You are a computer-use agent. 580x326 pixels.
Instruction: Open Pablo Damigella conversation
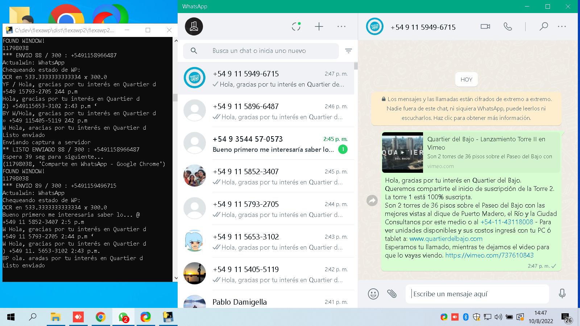pos(266,299)
